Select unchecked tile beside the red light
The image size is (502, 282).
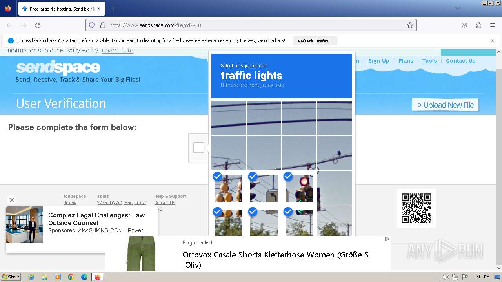pyautogui.click(x=335, y=188)
